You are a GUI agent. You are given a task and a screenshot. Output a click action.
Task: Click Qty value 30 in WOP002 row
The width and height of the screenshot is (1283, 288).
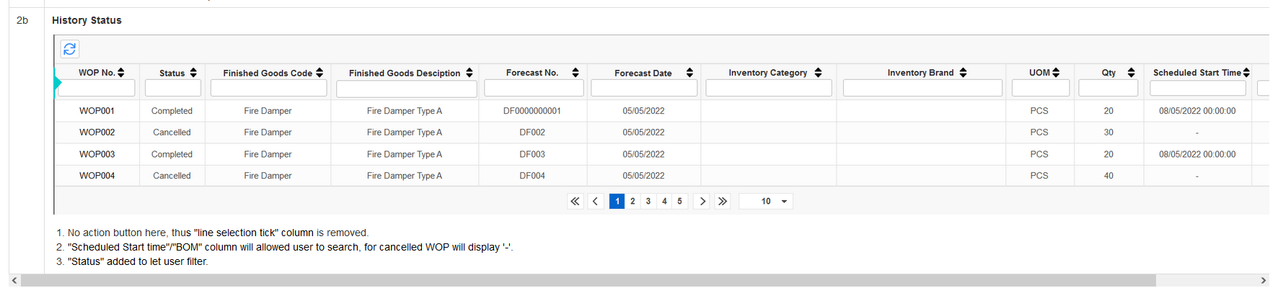[x=1108, y=132]
